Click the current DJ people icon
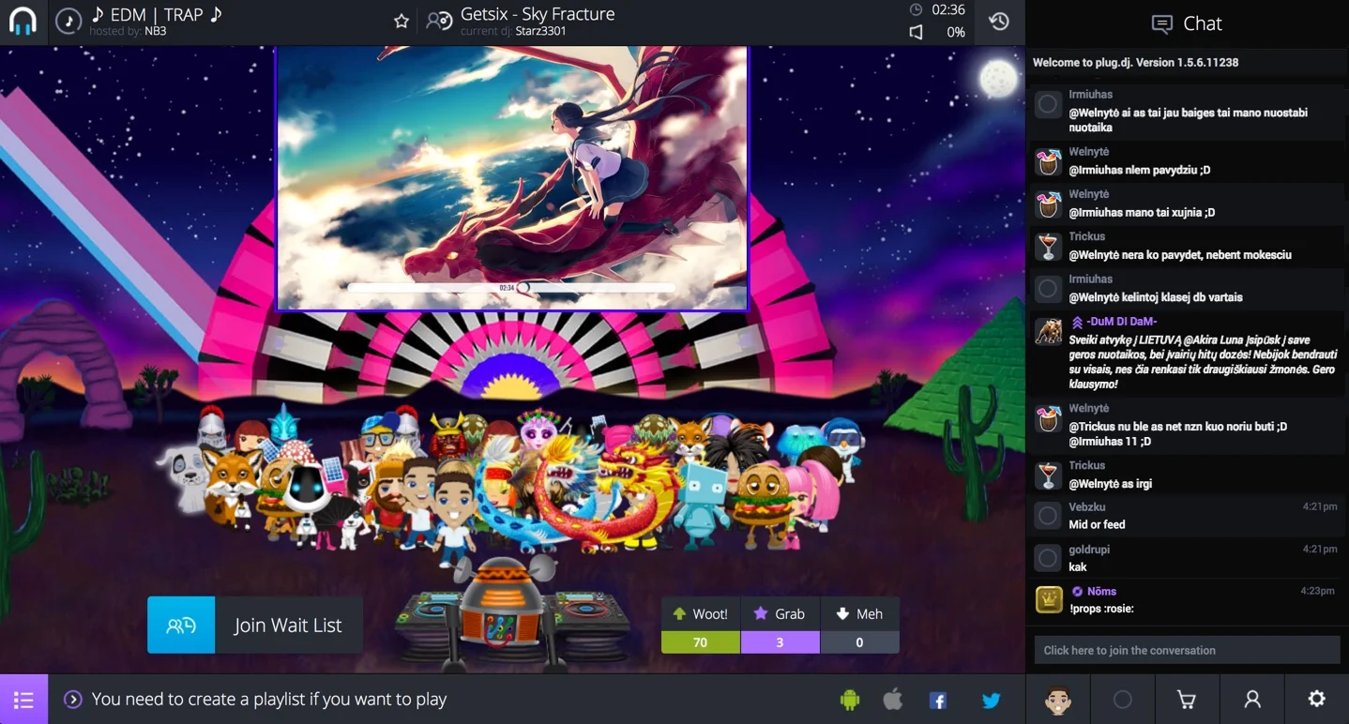 coord(439,21)
